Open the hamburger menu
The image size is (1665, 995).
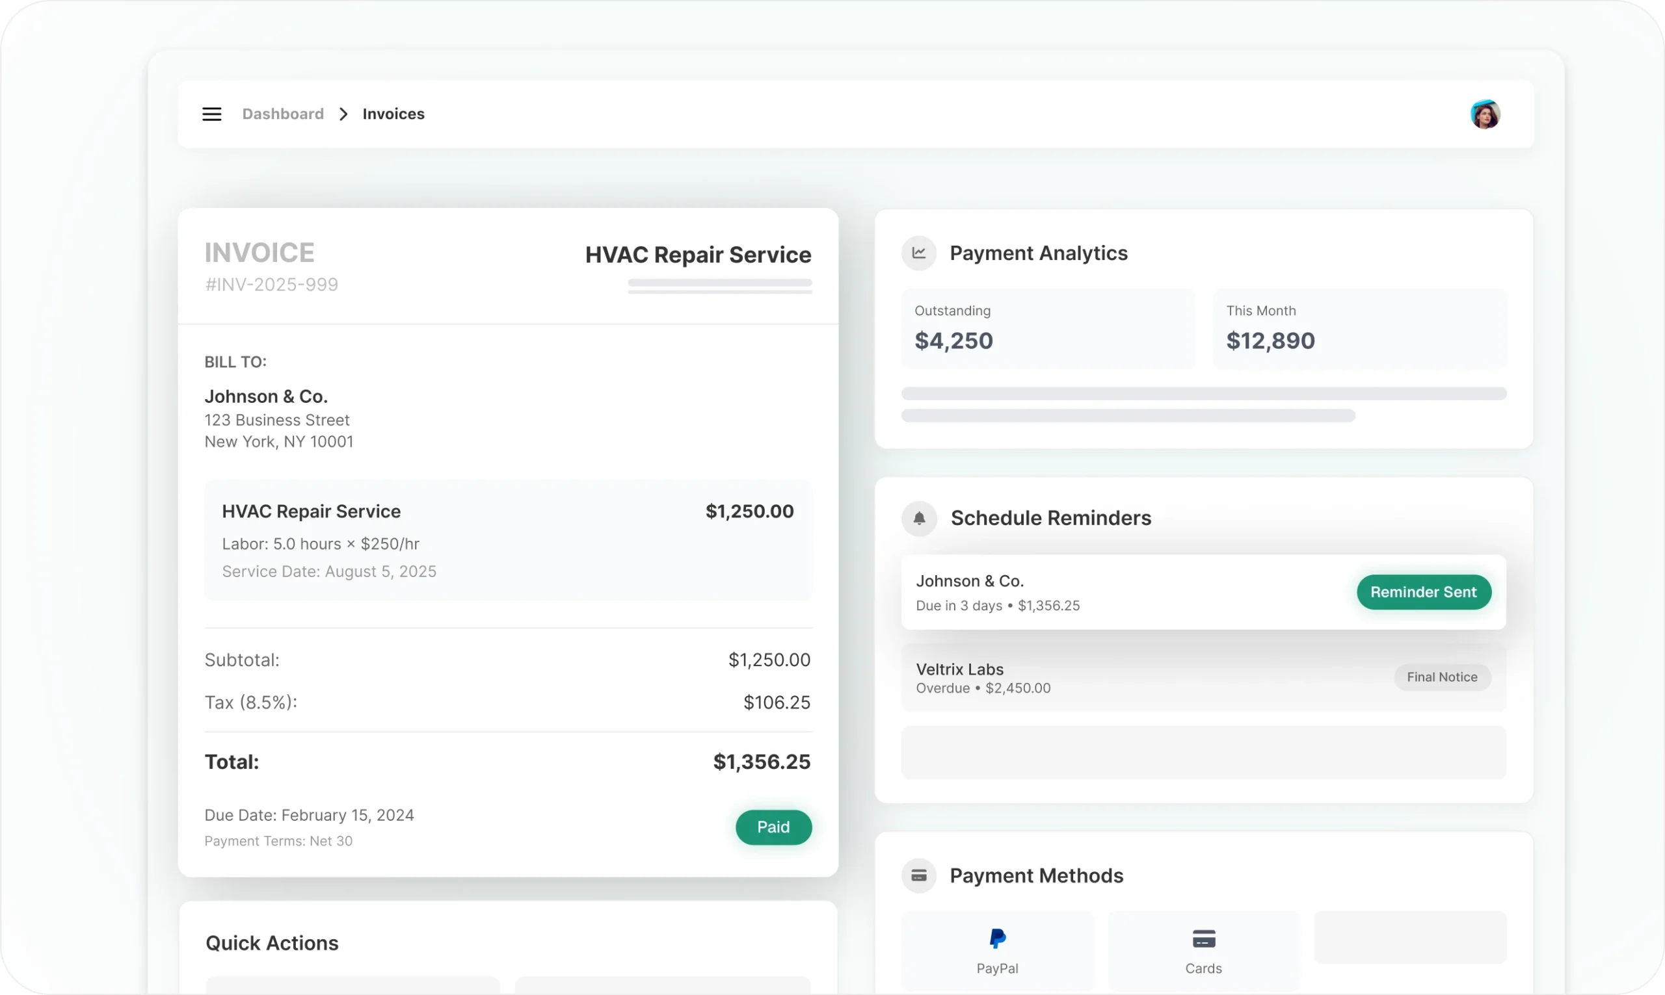point(212,114)
